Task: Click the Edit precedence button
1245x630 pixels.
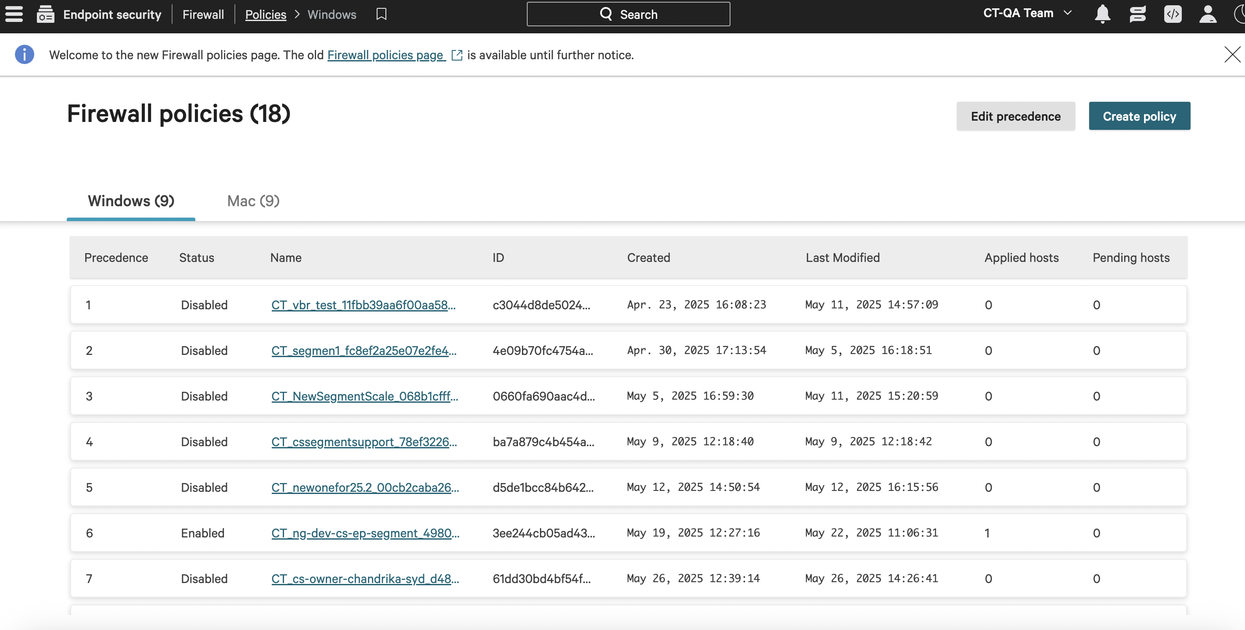Action: pyautogui.click(x=1015, y=116)
